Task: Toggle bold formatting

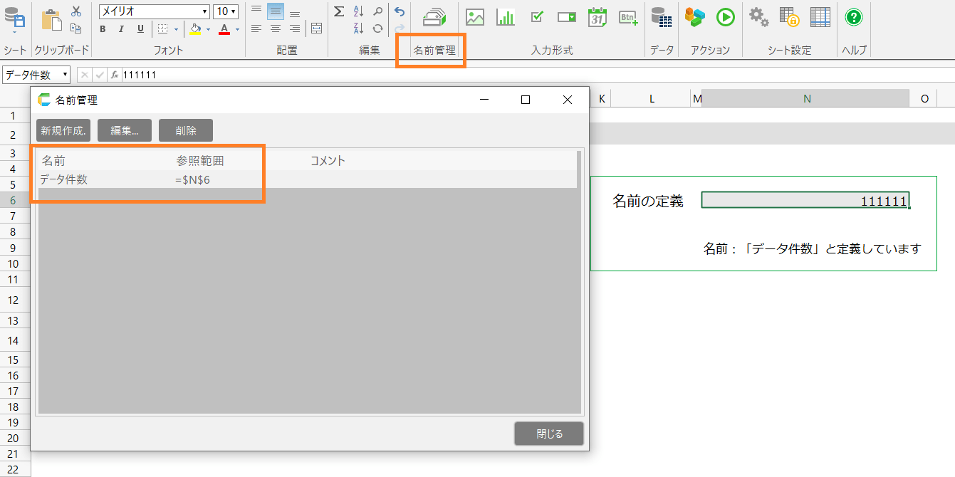Action: tap(103, 29)
